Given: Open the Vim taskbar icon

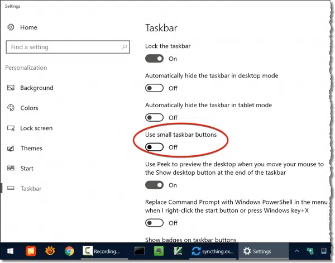Looking at the screenshot, I should [178, 251].
